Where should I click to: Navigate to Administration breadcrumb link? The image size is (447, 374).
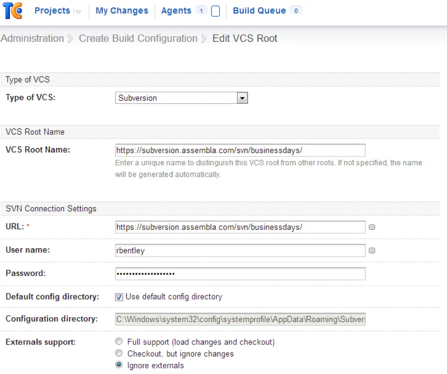[x=32, y=38]
